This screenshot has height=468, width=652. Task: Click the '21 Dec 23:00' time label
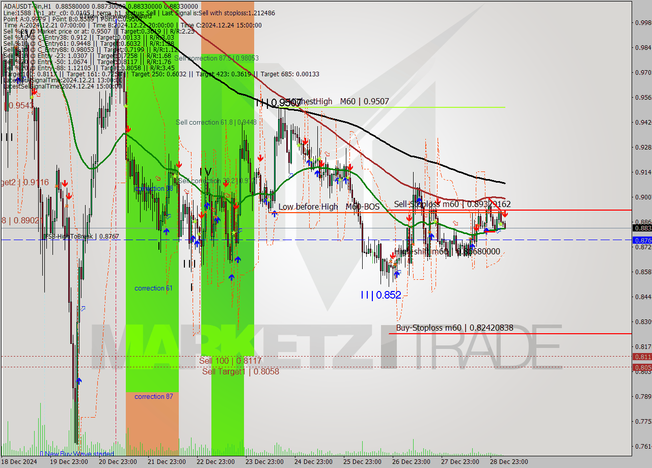(x=167, y=462)
